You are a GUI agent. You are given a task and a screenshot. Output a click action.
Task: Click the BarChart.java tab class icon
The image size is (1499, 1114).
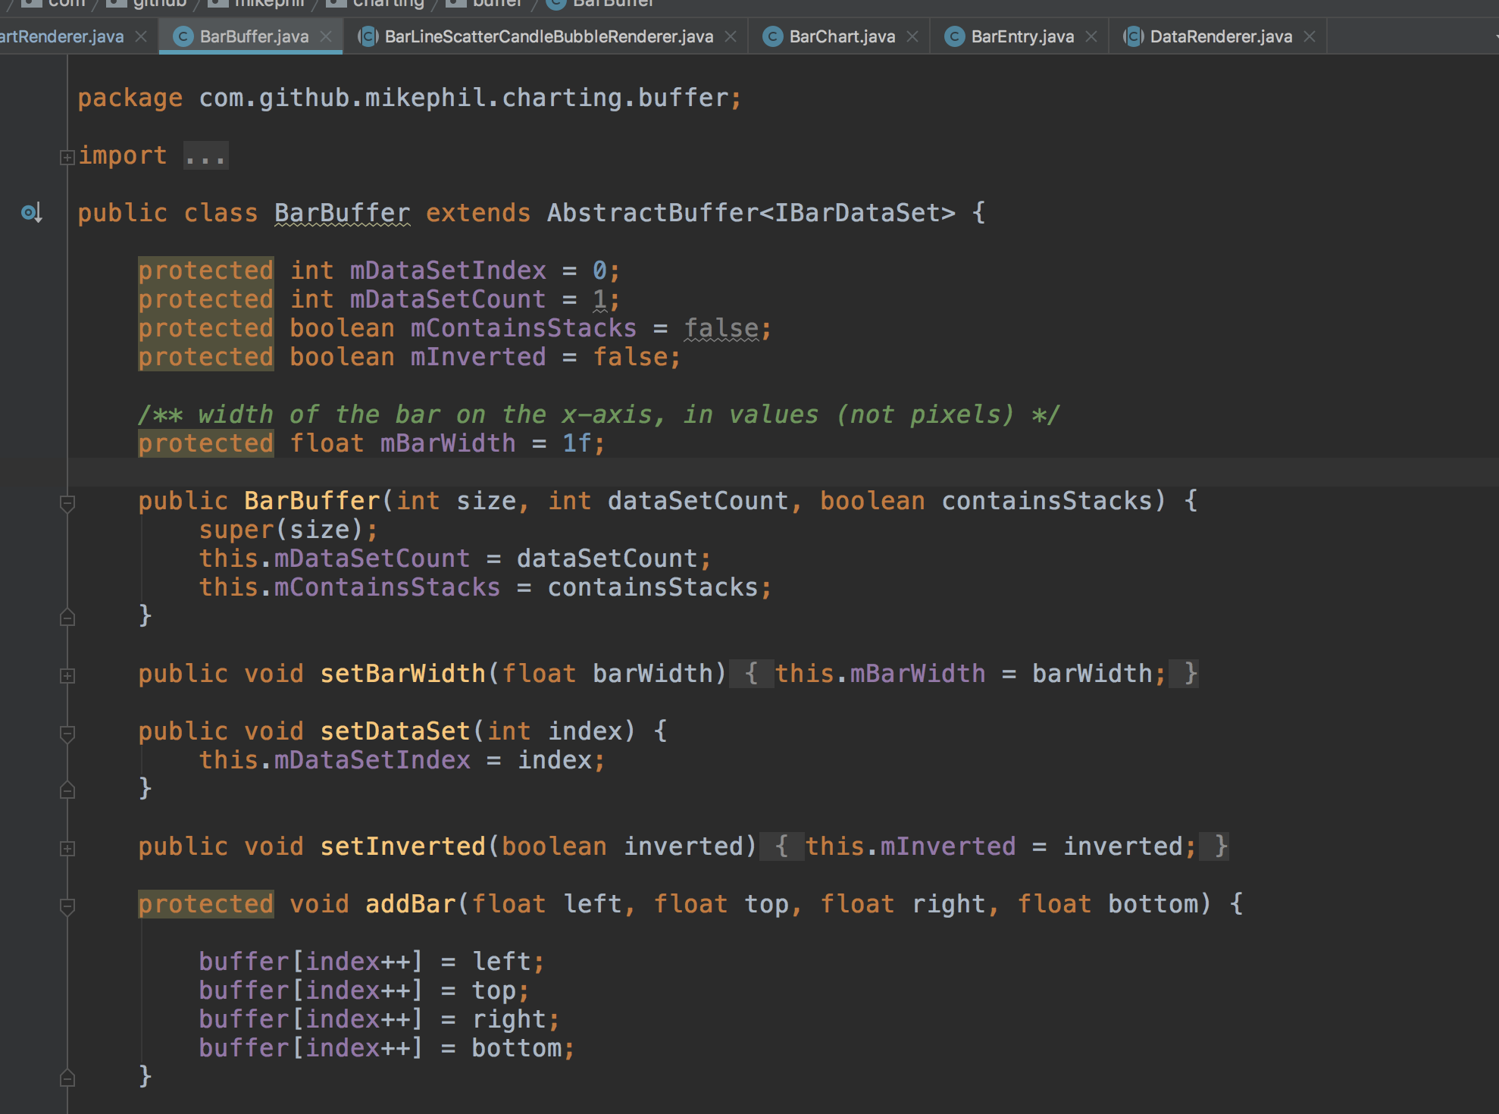click(772, 36)
